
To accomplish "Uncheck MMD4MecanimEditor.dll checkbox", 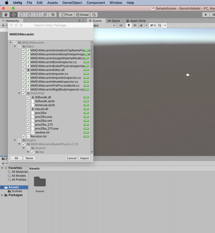I will [24, 70].
